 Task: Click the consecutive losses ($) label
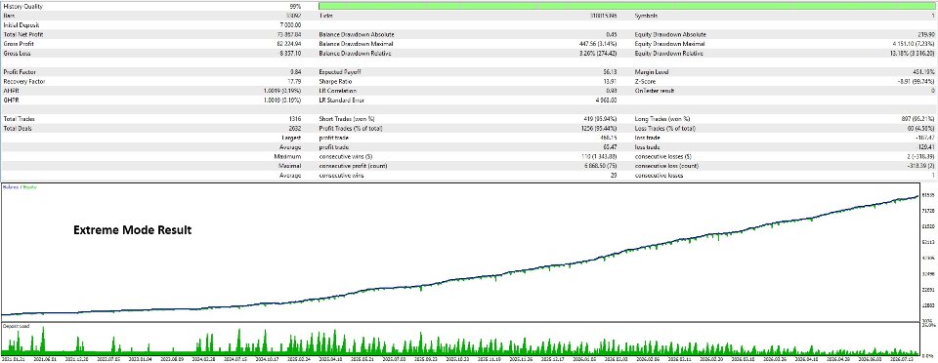click(x=662, y=156)
